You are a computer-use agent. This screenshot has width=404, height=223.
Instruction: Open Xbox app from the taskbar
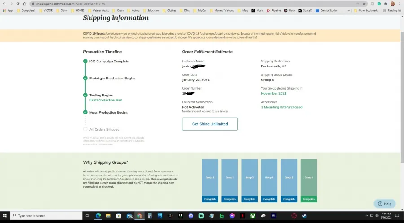pyautogui.click(x=253, y=216)
